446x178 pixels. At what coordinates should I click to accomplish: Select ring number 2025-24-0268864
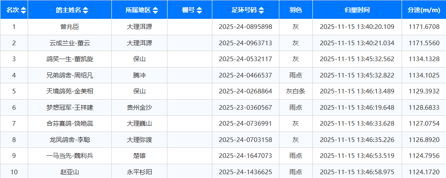pos(245,91)
